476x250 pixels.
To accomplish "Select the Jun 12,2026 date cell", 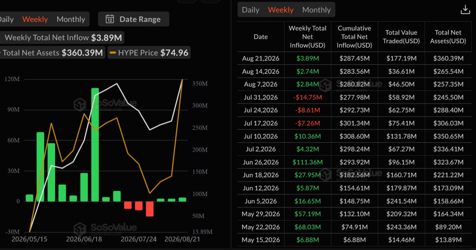I will [x=261, y=188].
